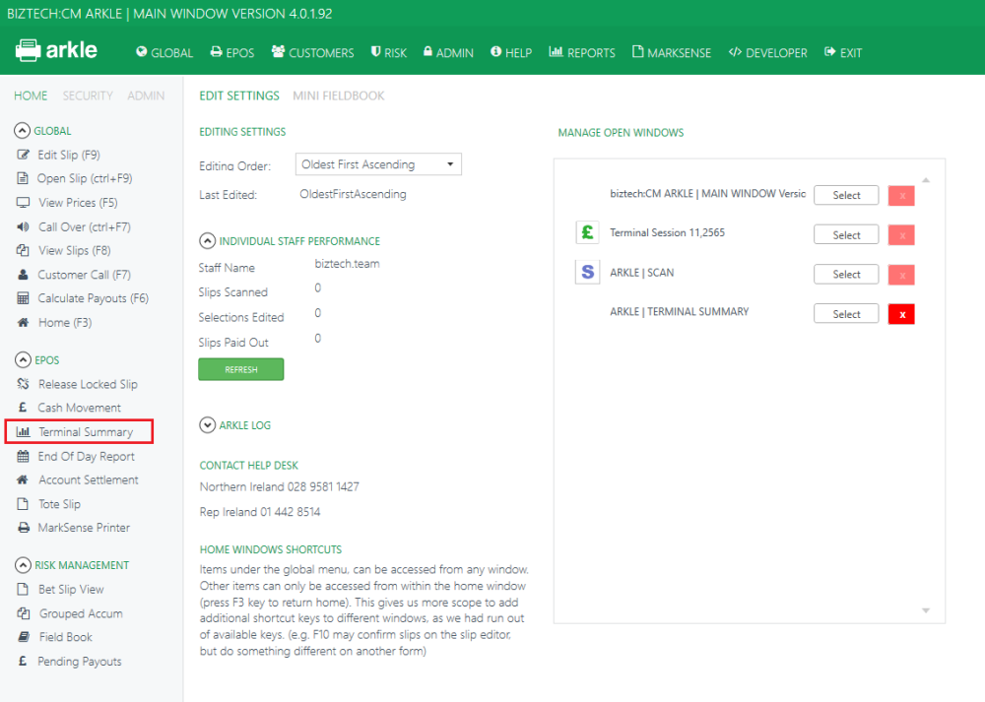This screenshot has width=985, height=702.
Task: Click the down arrow on Manage Open Windows scrollbar
Action: pyautogui.click(x=924, y=610)
